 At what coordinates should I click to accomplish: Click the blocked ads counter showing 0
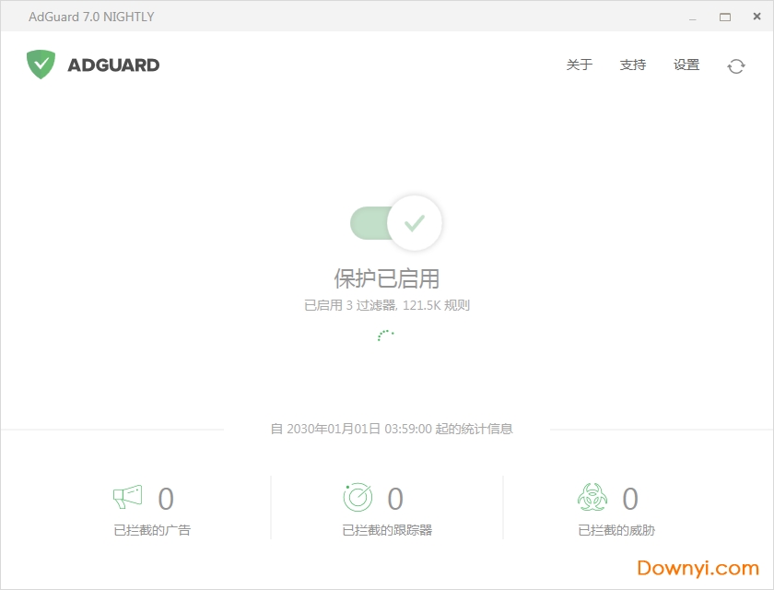166,499
